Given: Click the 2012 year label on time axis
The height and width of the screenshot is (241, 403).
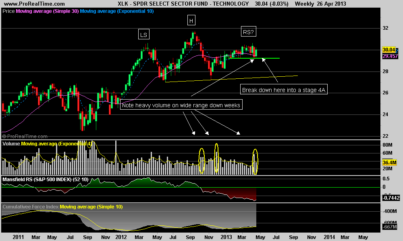Looking at the screenshot, I should (x=121, y=237).
